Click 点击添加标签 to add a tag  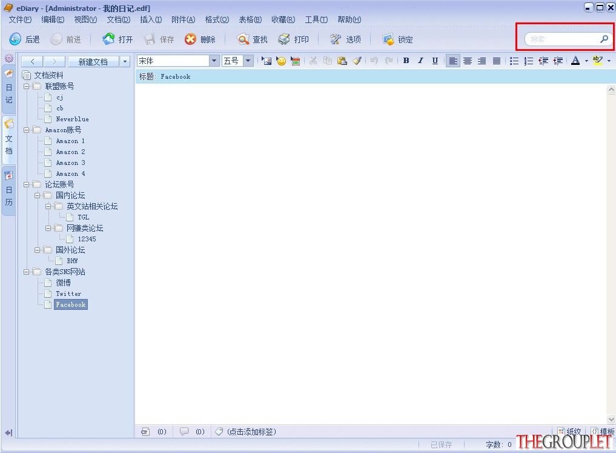coord(251,432)
